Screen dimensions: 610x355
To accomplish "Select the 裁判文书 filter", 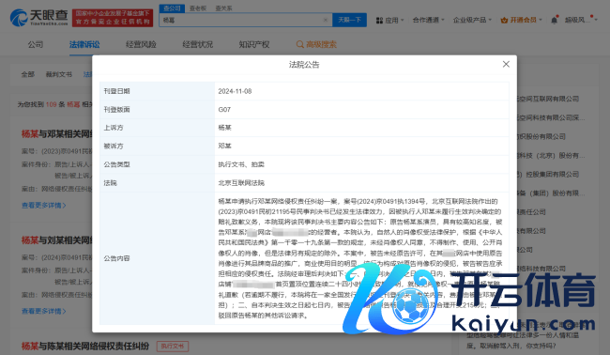I will (59, 74).
